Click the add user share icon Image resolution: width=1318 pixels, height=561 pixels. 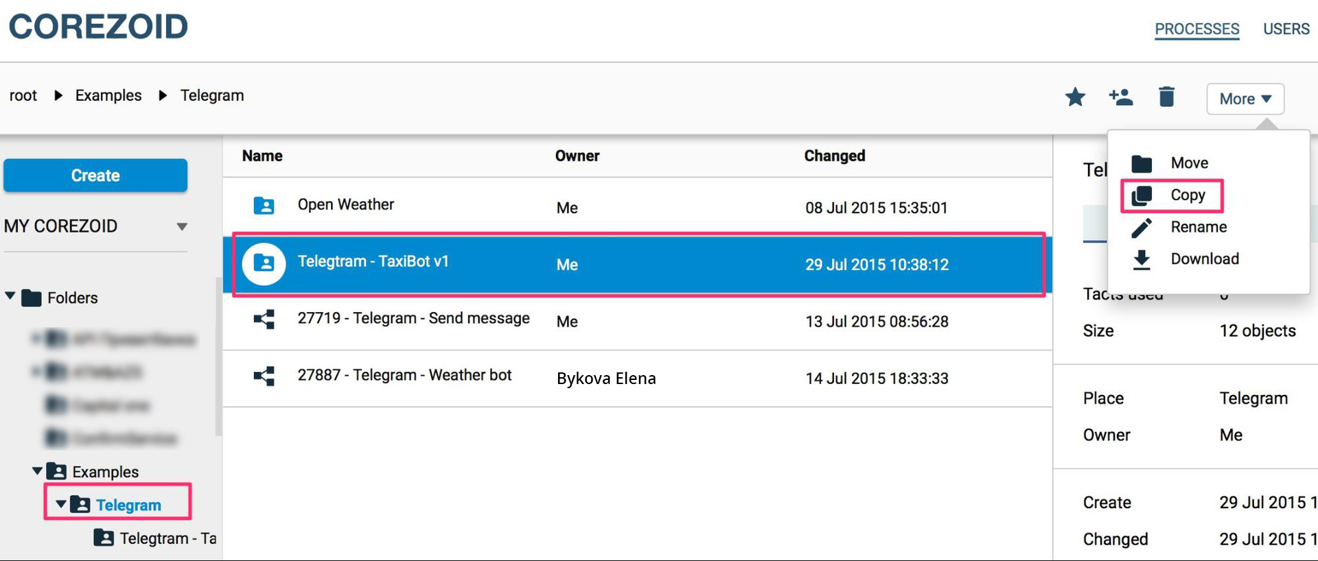coord(1120,97)
